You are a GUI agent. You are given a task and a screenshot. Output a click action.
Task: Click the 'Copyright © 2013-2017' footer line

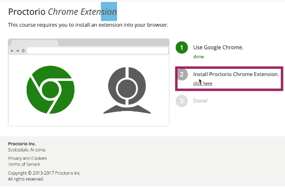pyautogui.click(x=44, y=173)
